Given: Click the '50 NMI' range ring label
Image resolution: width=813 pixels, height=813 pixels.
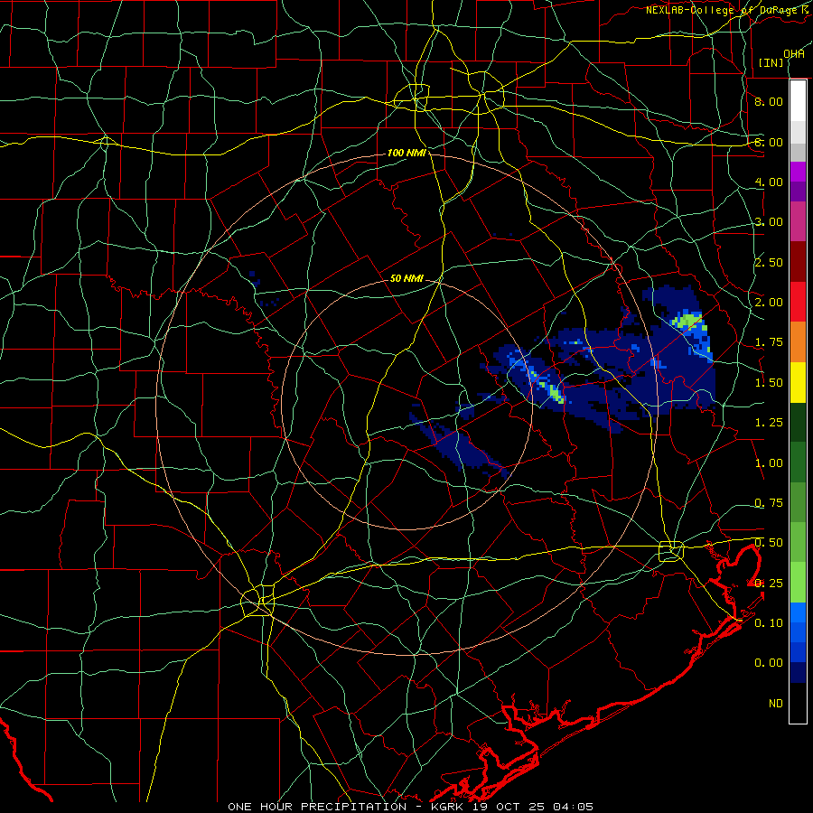Looking at the screenshot, I should 406,278.
